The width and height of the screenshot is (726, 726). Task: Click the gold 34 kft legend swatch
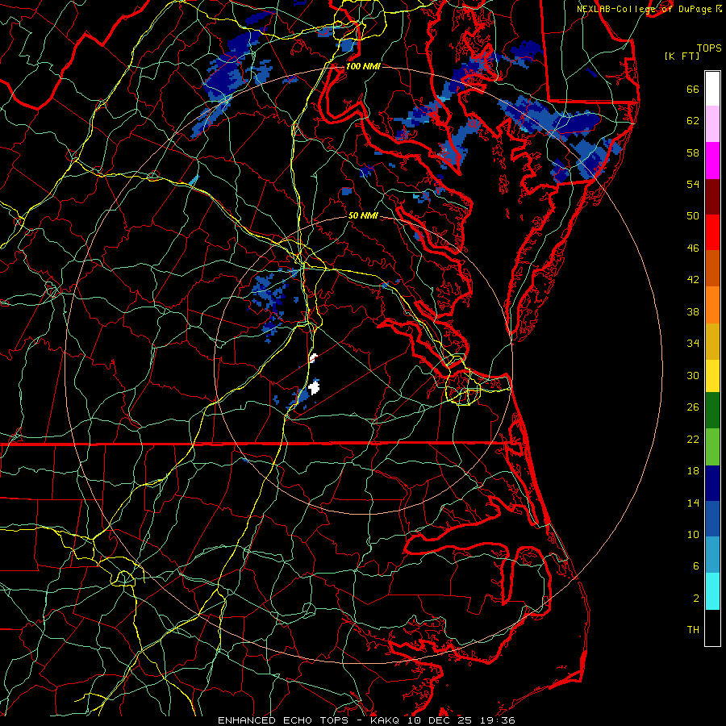coord(712,341)
